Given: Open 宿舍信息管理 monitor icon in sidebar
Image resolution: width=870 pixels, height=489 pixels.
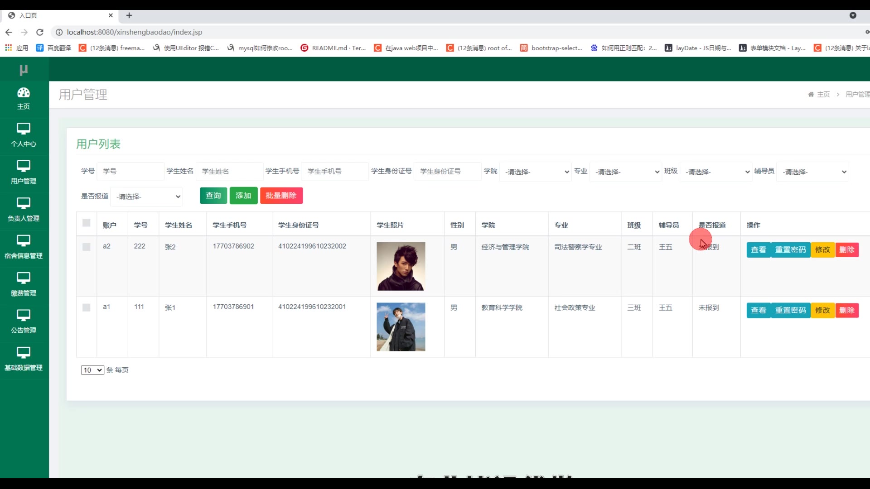Looking at the screenshot, I should [24, 240].
